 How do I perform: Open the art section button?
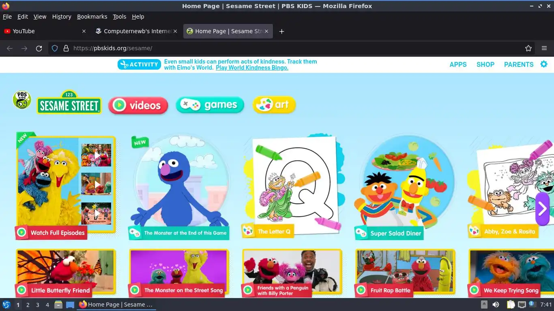click(x=274, y=104)
